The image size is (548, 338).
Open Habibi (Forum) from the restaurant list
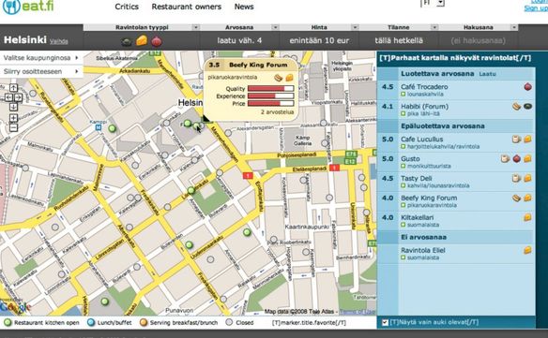425,107
